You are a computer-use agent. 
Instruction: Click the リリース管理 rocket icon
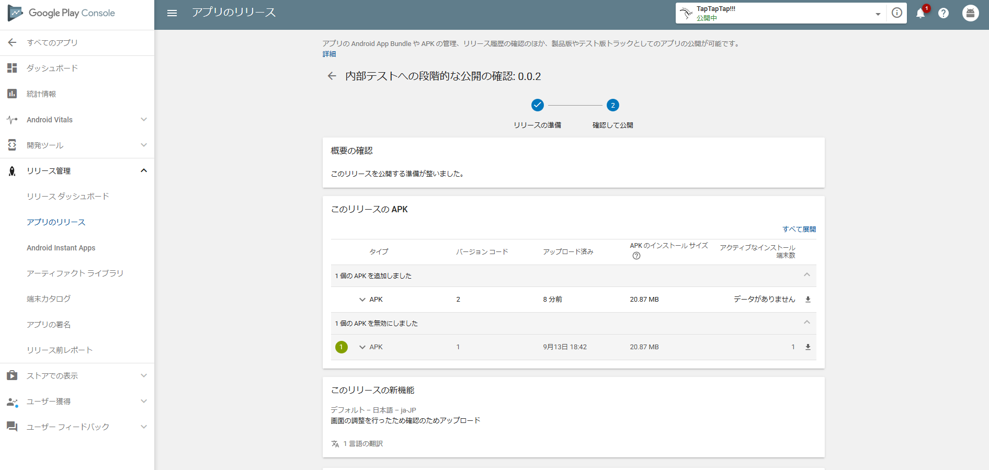pos(12,171)
